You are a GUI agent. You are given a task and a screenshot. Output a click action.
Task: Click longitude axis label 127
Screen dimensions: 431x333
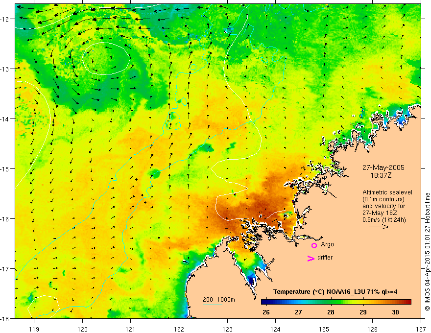coord(421,329)
